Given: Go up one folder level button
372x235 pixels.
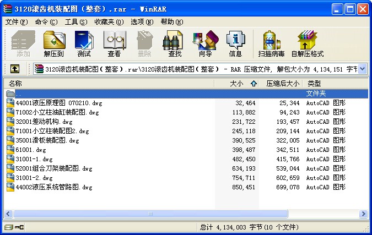Looking at the screenshot, I should pyautogui.click(x=15, y=69).
